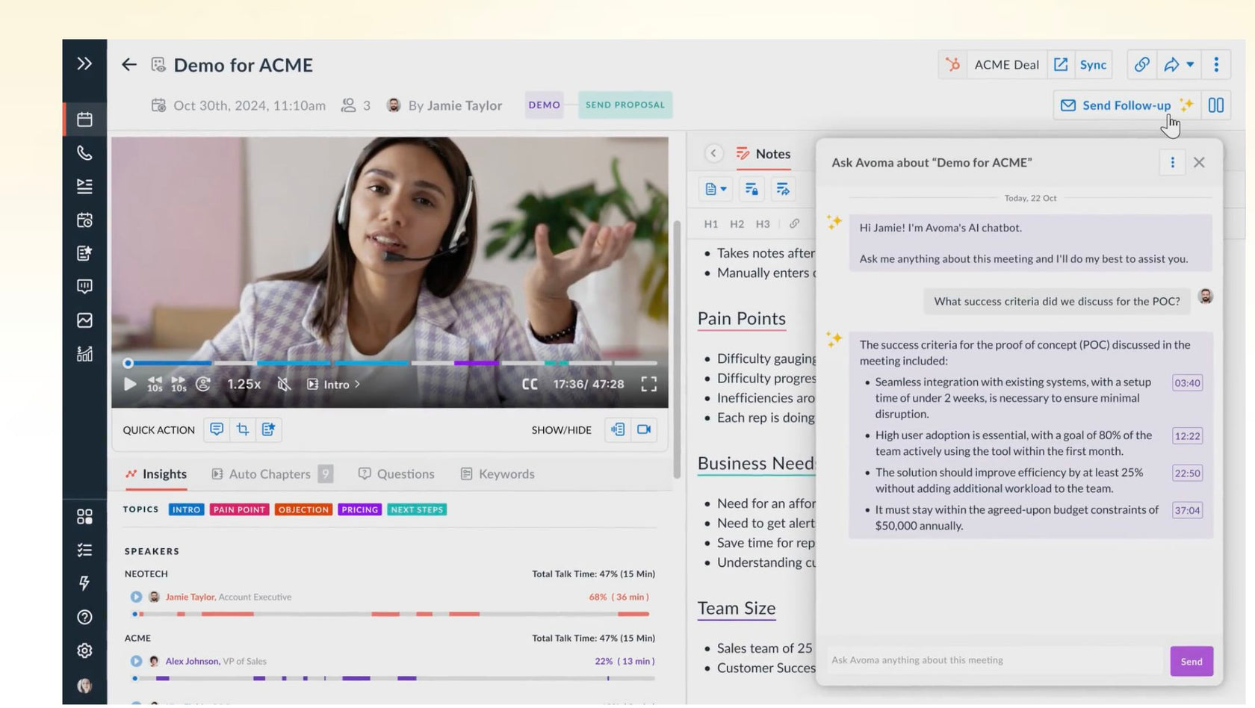1255x708 pixels.
Task: Toggle the transcript show/hide icon
Action: (618, 429)
